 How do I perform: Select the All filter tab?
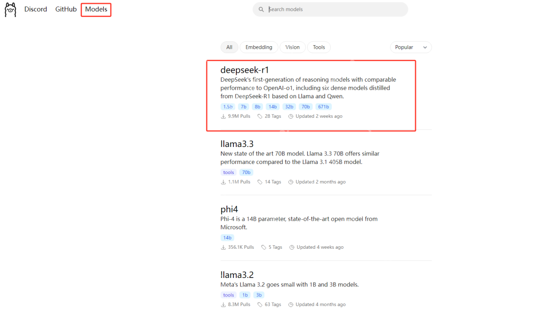(x=229, y=47)
